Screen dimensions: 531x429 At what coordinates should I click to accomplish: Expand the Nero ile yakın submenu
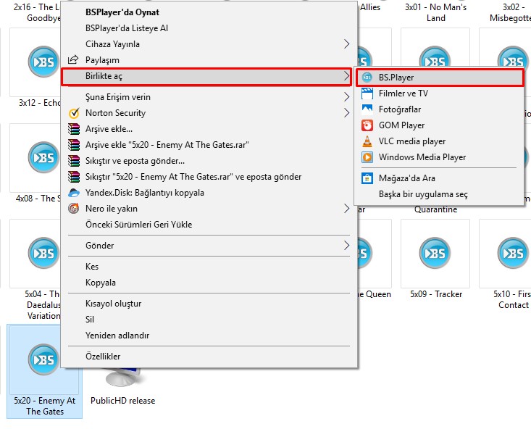tap(346, 209)
